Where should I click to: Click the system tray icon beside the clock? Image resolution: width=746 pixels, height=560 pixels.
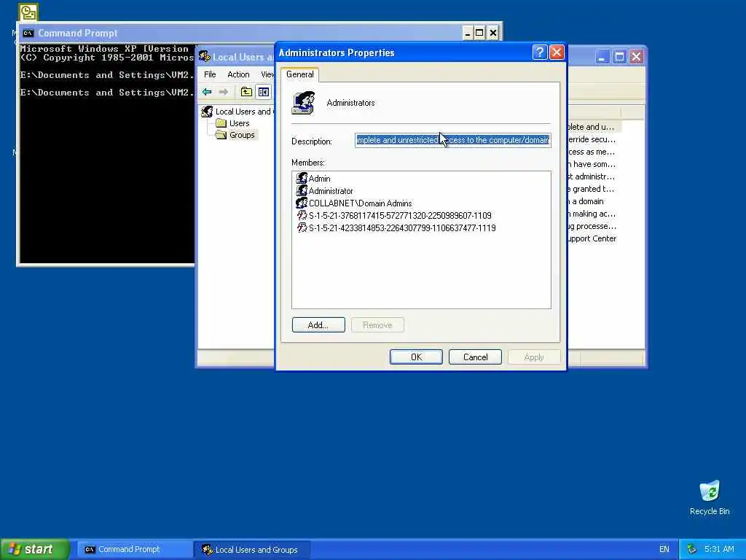click(x=692, y=549)
